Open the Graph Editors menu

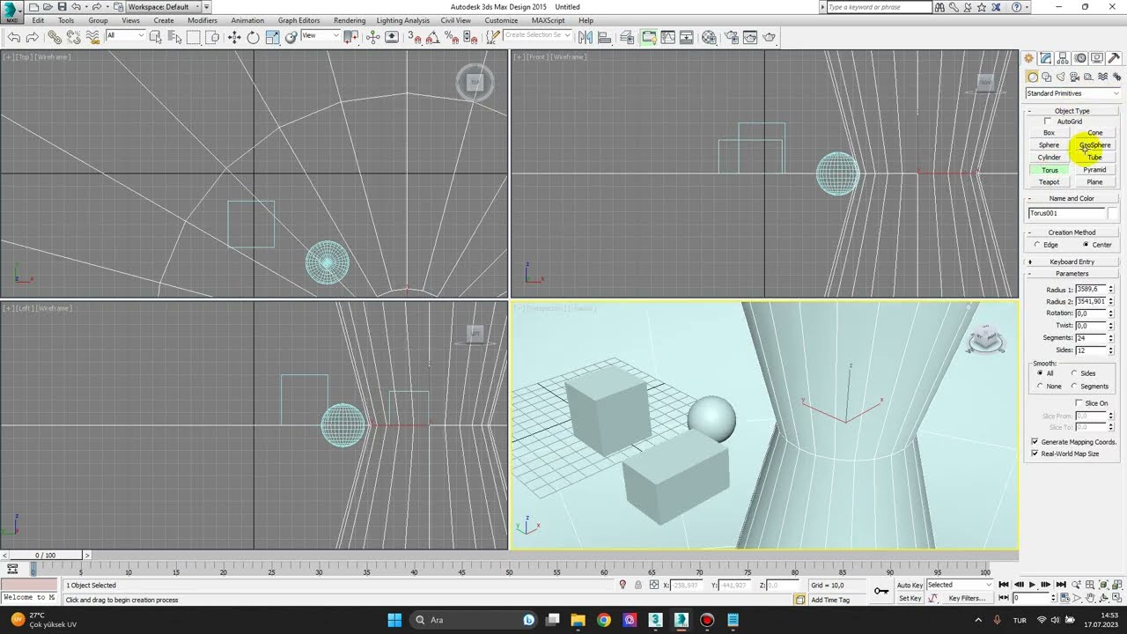[x=298, y=20]
